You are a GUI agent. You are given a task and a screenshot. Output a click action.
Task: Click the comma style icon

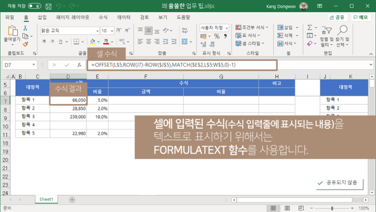(225, 36)
